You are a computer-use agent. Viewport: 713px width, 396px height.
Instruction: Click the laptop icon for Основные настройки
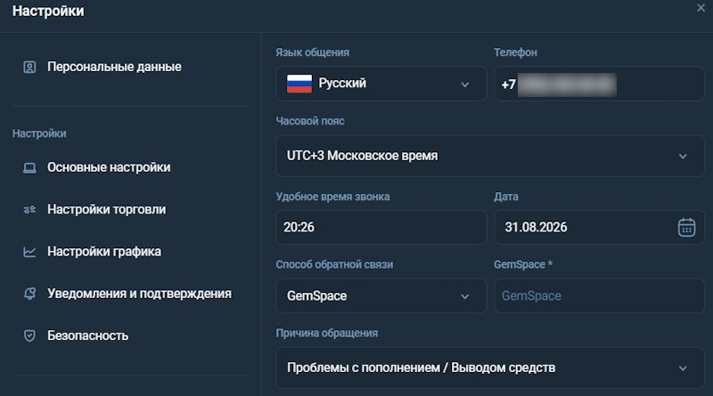tap(29, 168)
